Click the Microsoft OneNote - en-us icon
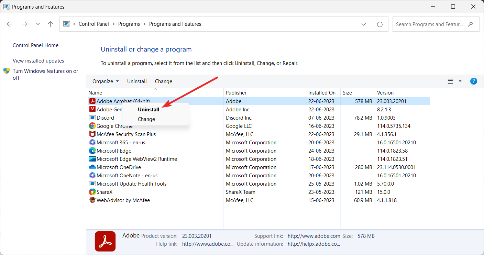Image resolution: width=484 pixels, height=255 pixels. coord(92,175)
